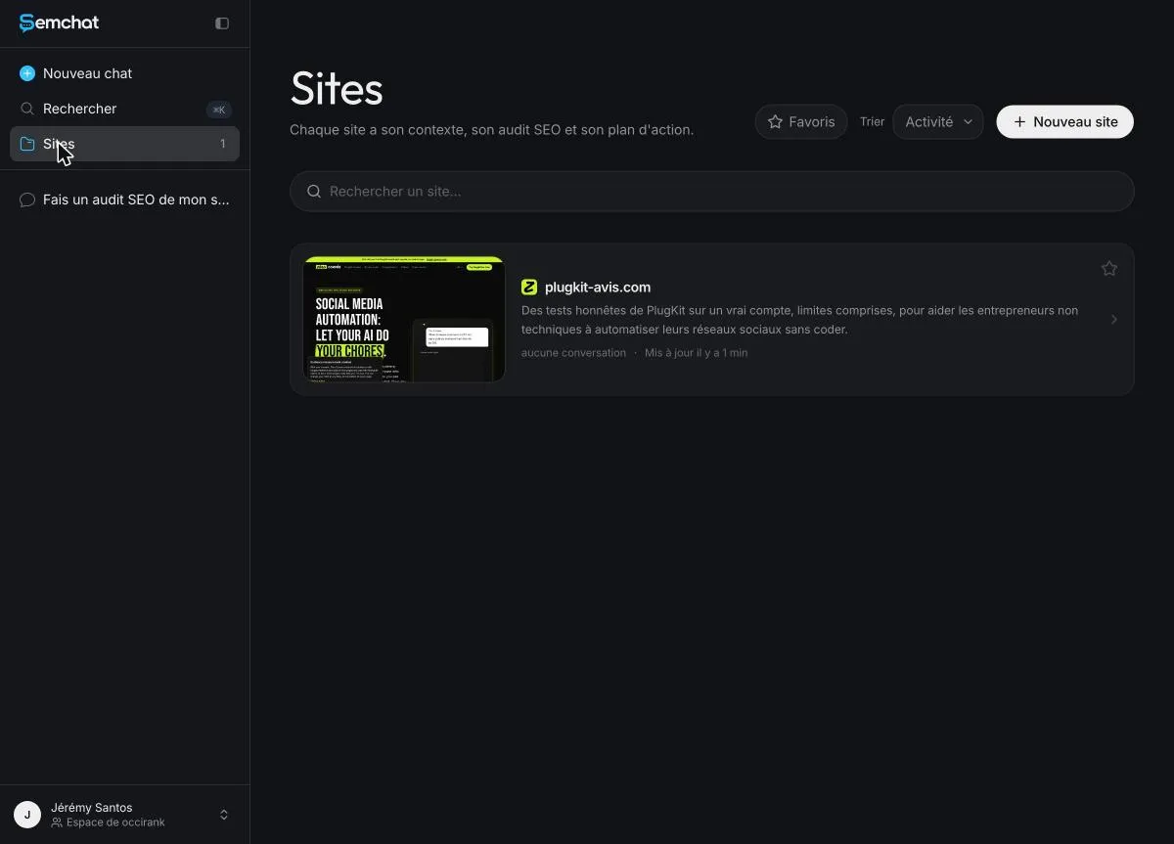Click the magnifier icon in site search
The width and height of the screenshot is (1174, 844).
(314, 192)
